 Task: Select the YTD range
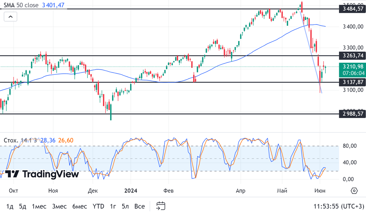[x=98, y=206]
